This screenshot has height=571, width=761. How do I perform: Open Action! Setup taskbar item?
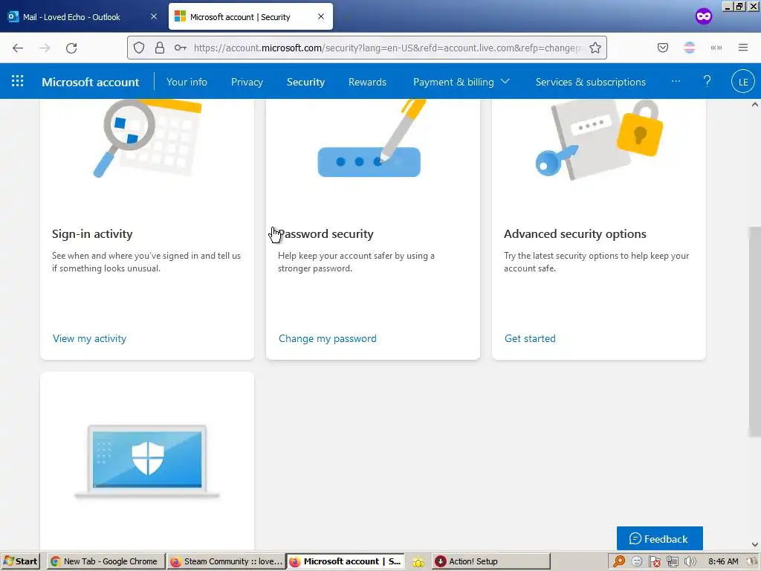click(x=491, y=561)
